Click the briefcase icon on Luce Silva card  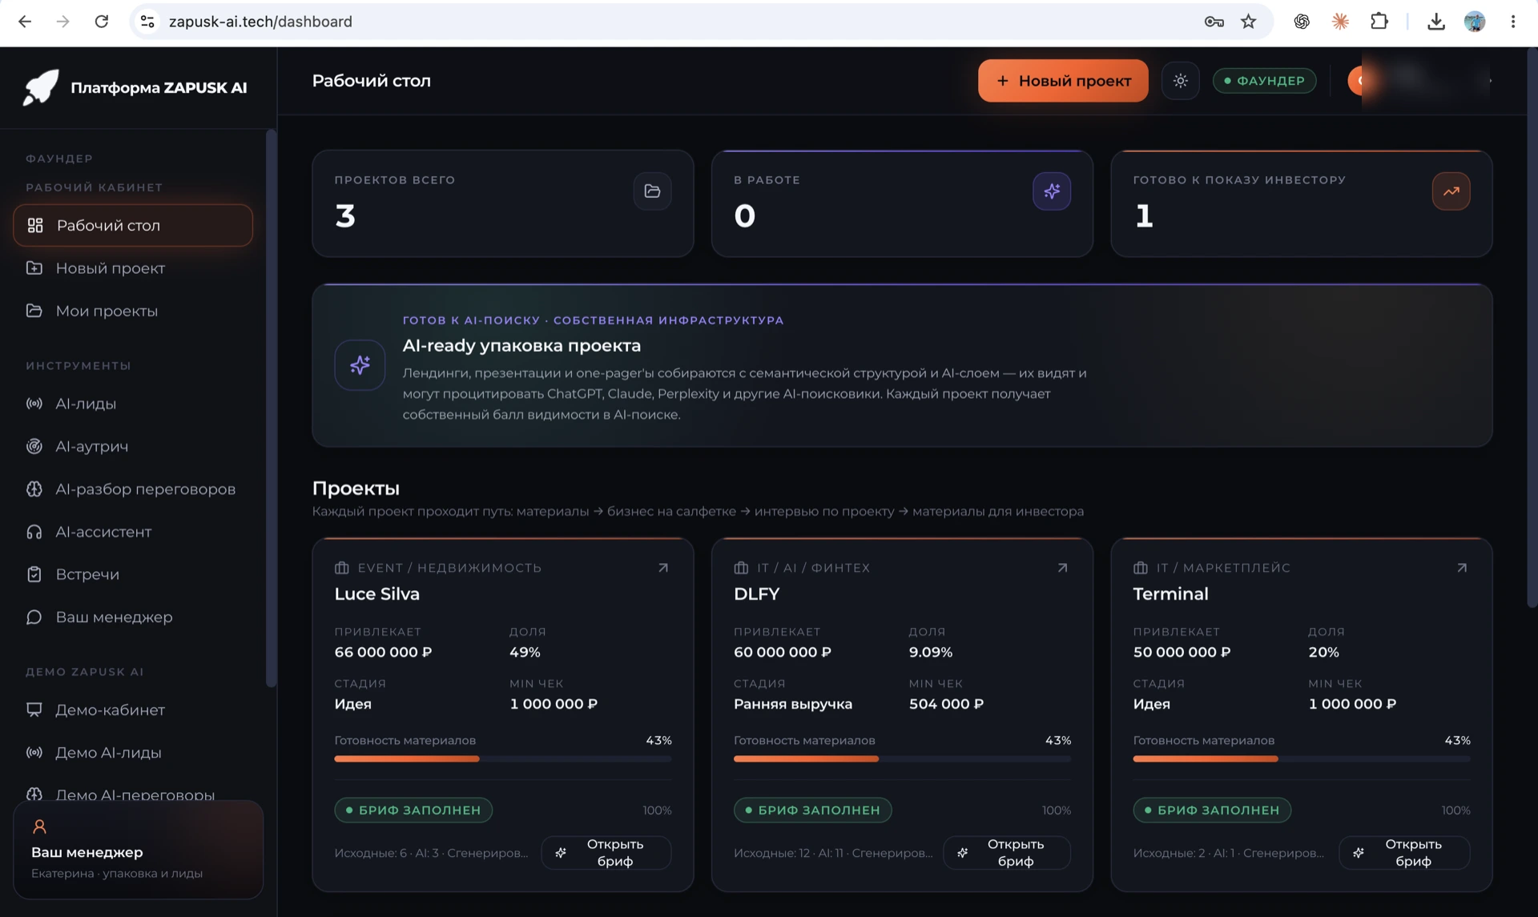342,568
